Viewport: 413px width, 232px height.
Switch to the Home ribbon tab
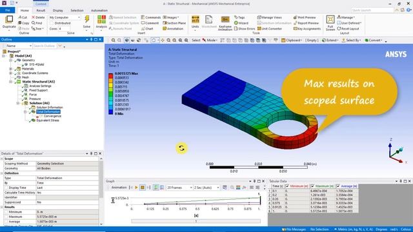(x=25, y=10)
